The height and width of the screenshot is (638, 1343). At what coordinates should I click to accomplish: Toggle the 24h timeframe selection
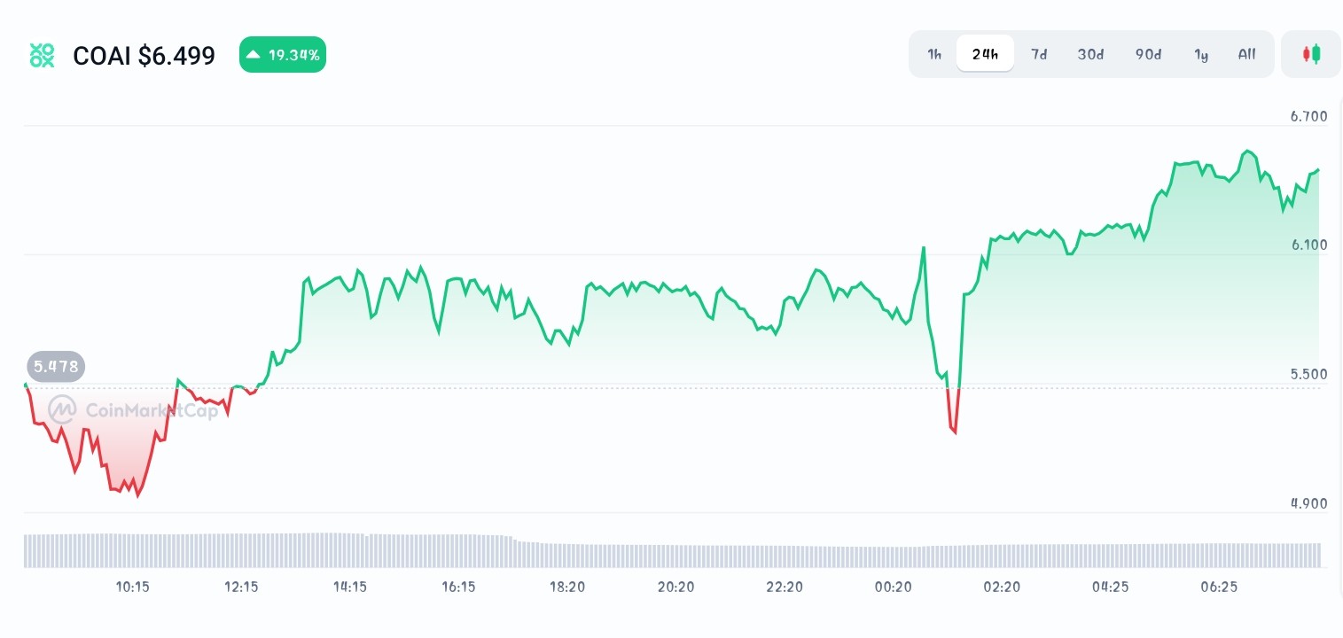(x=985, y=53)
